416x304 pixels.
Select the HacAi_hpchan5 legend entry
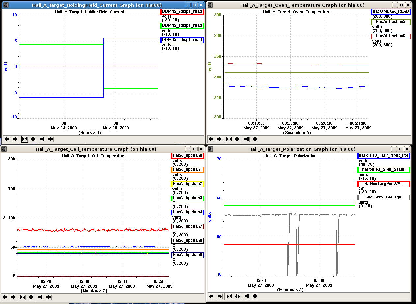coord(390,22)
